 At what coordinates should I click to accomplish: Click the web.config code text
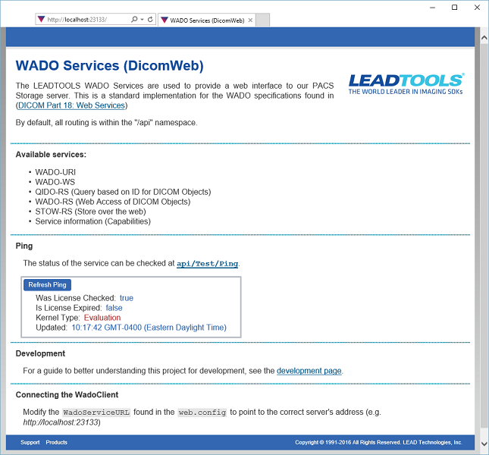[202, 413]
